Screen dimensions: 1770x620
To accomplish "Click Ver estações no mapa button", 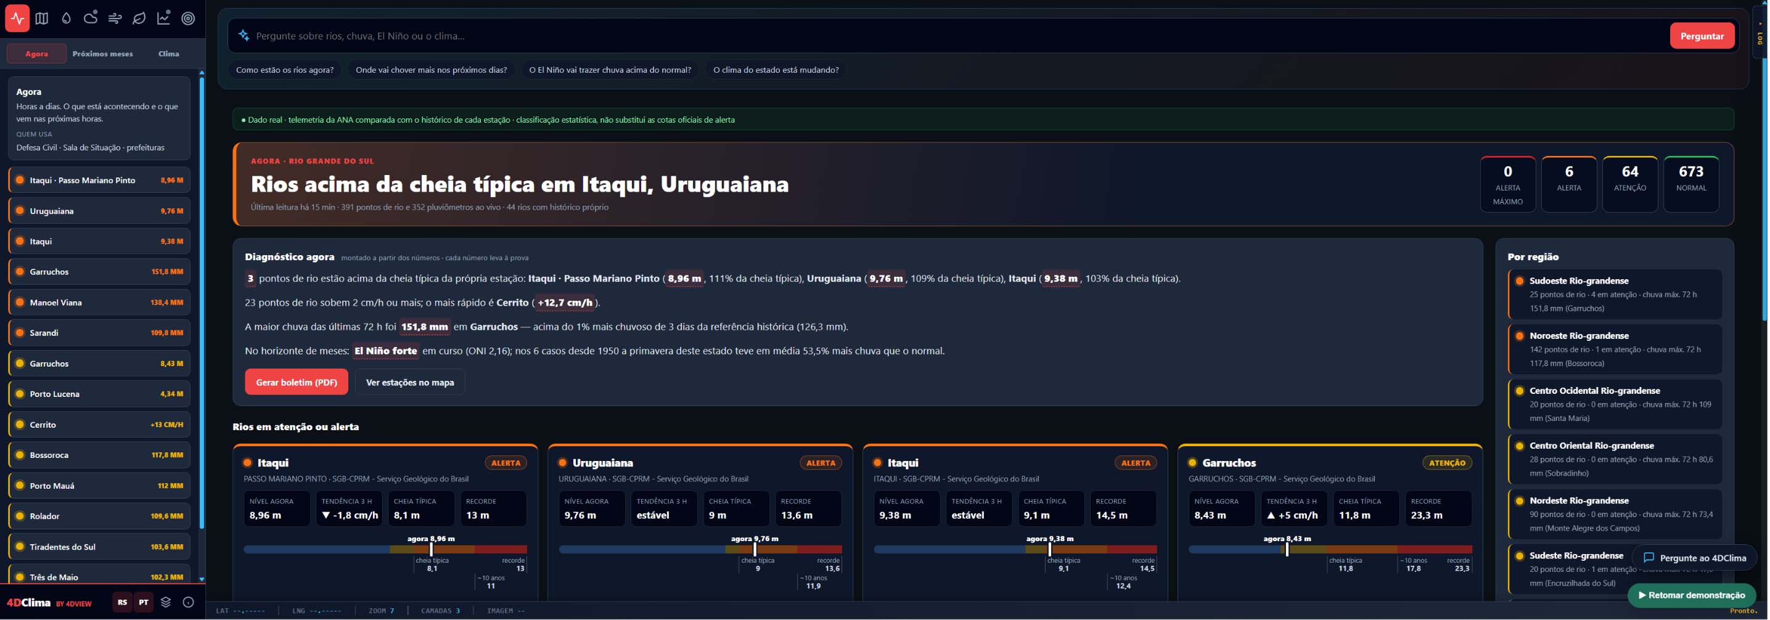I will [409, 383].
